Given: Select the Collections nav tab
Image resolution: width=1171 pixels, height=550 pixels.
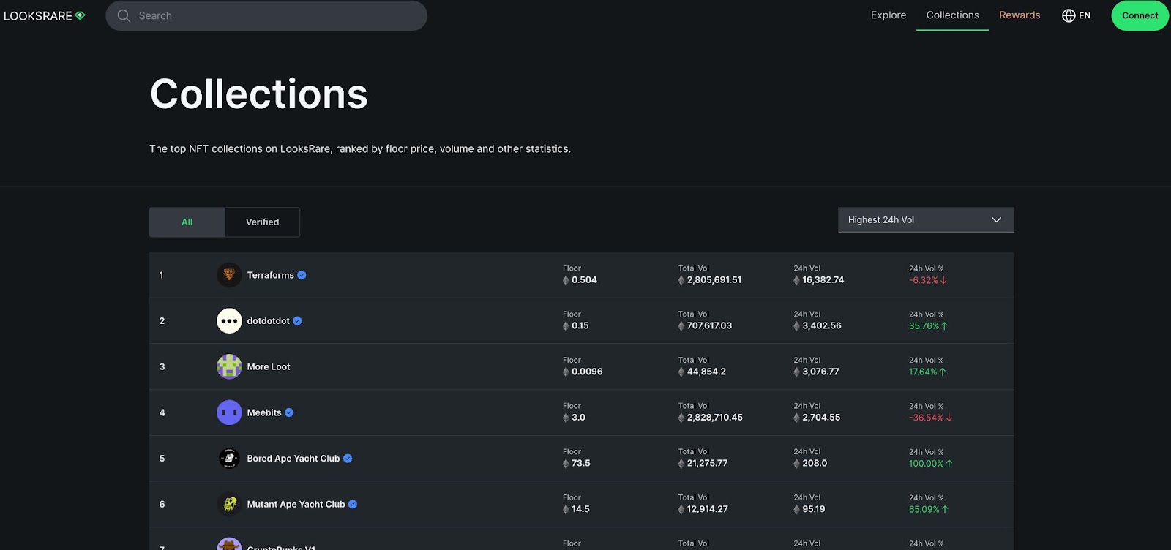Looking at the screenshot, I should click(952, 15).
